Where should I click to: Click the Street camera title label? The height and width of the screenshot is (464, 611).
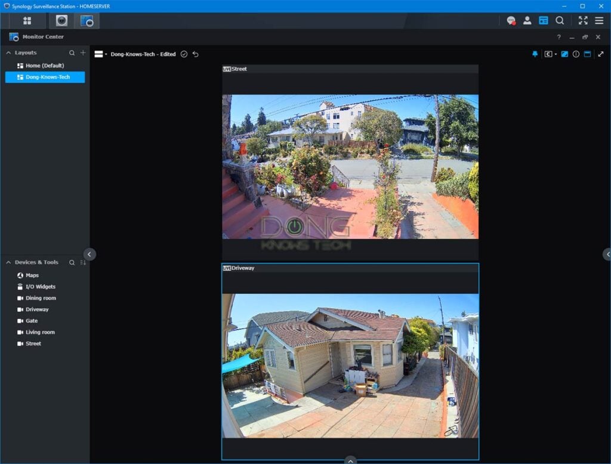tap(239, 69)
